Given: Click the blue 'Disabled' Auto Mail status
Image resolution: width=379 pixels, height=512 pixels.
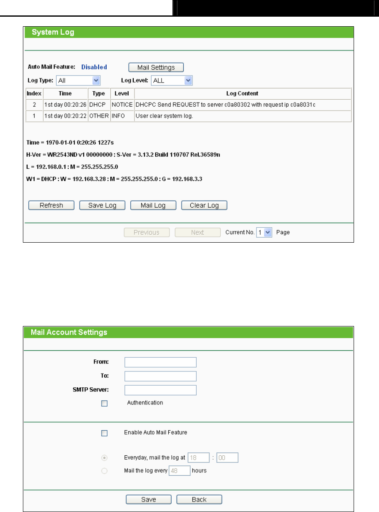Looking at the screenshot, I should (94, 67).
